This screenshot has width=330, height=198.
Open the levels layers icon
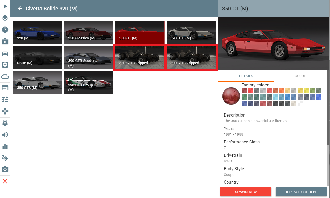(5, 18)
